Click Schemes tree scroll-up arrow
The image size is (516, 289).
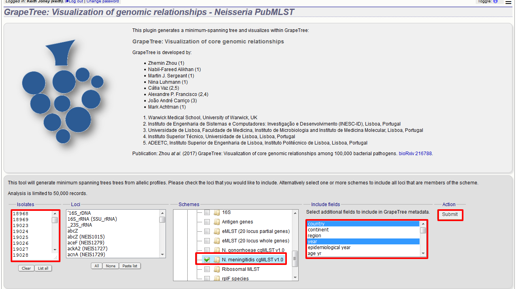295,213
